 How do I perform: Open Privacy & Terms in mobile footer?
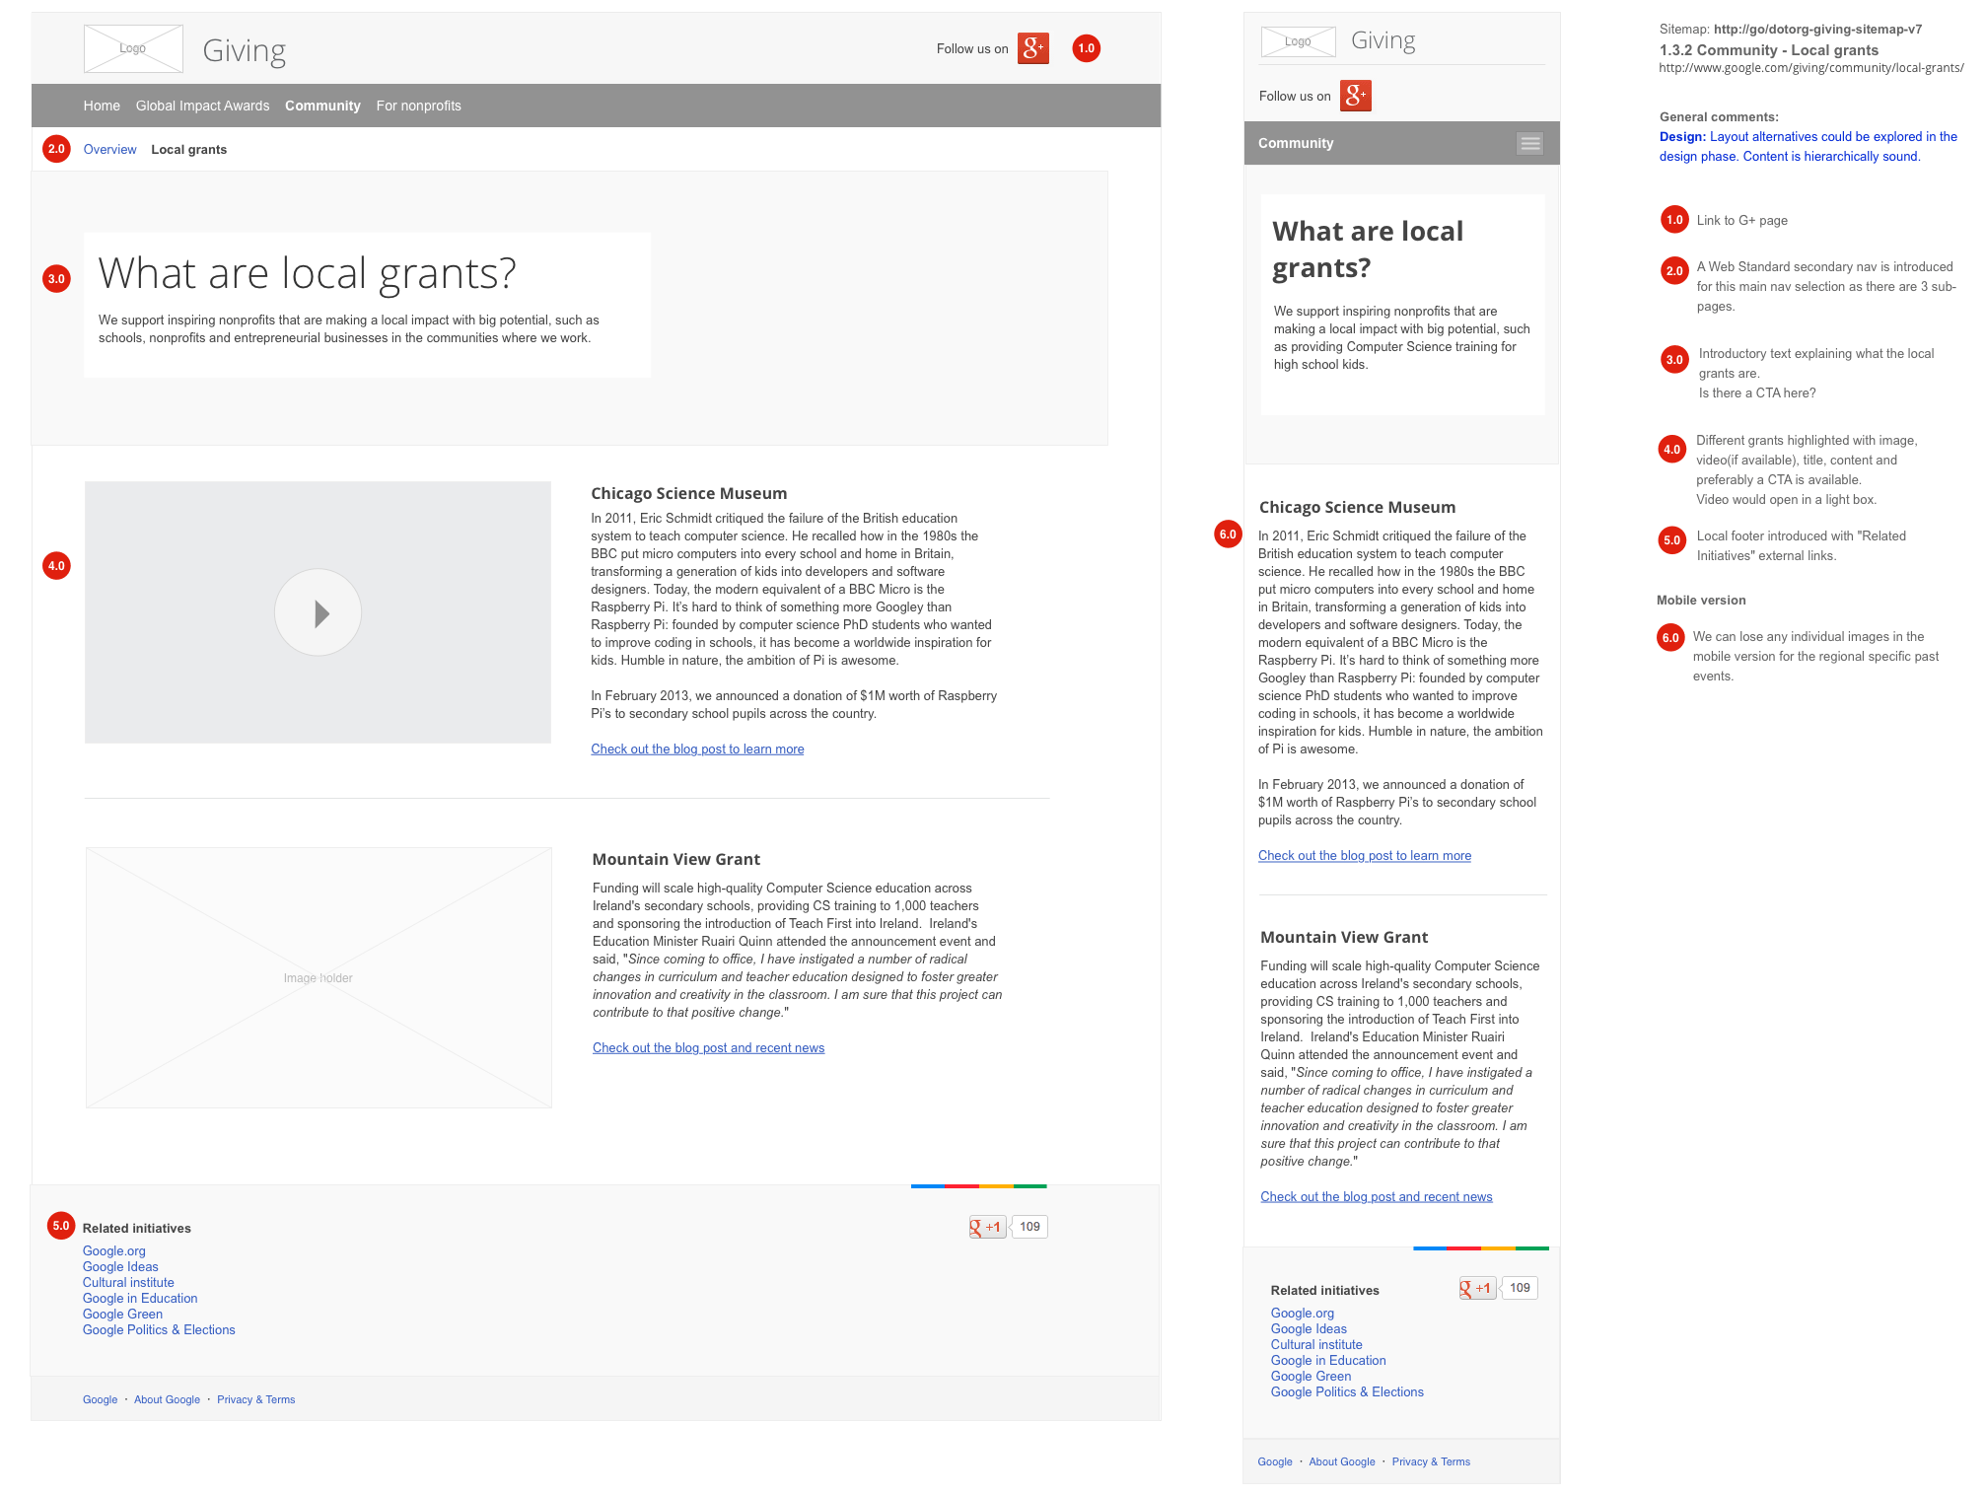[1430, 1462]
